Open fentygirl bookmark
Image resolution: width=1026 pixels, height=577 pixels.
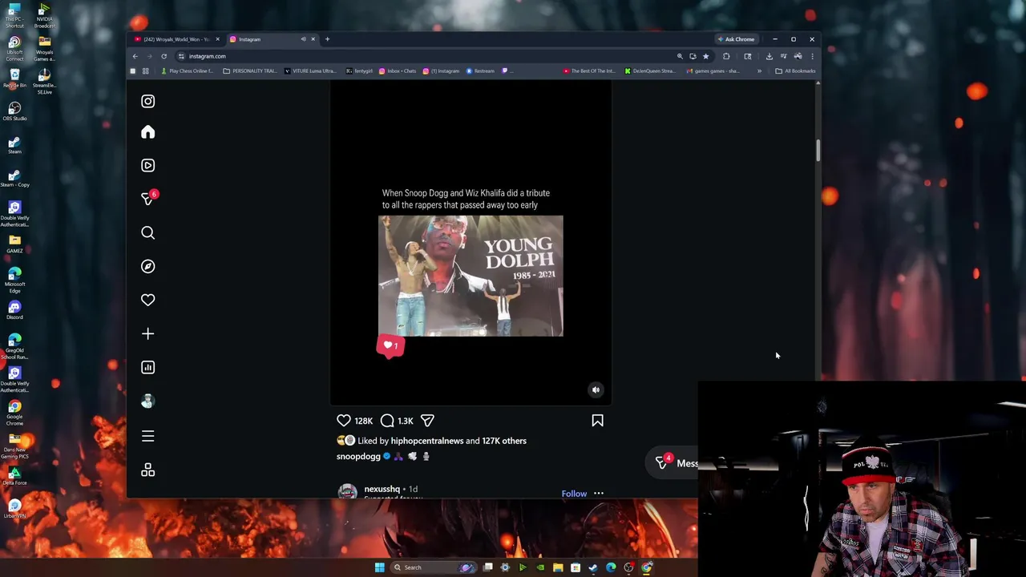[x=359, y=71]
